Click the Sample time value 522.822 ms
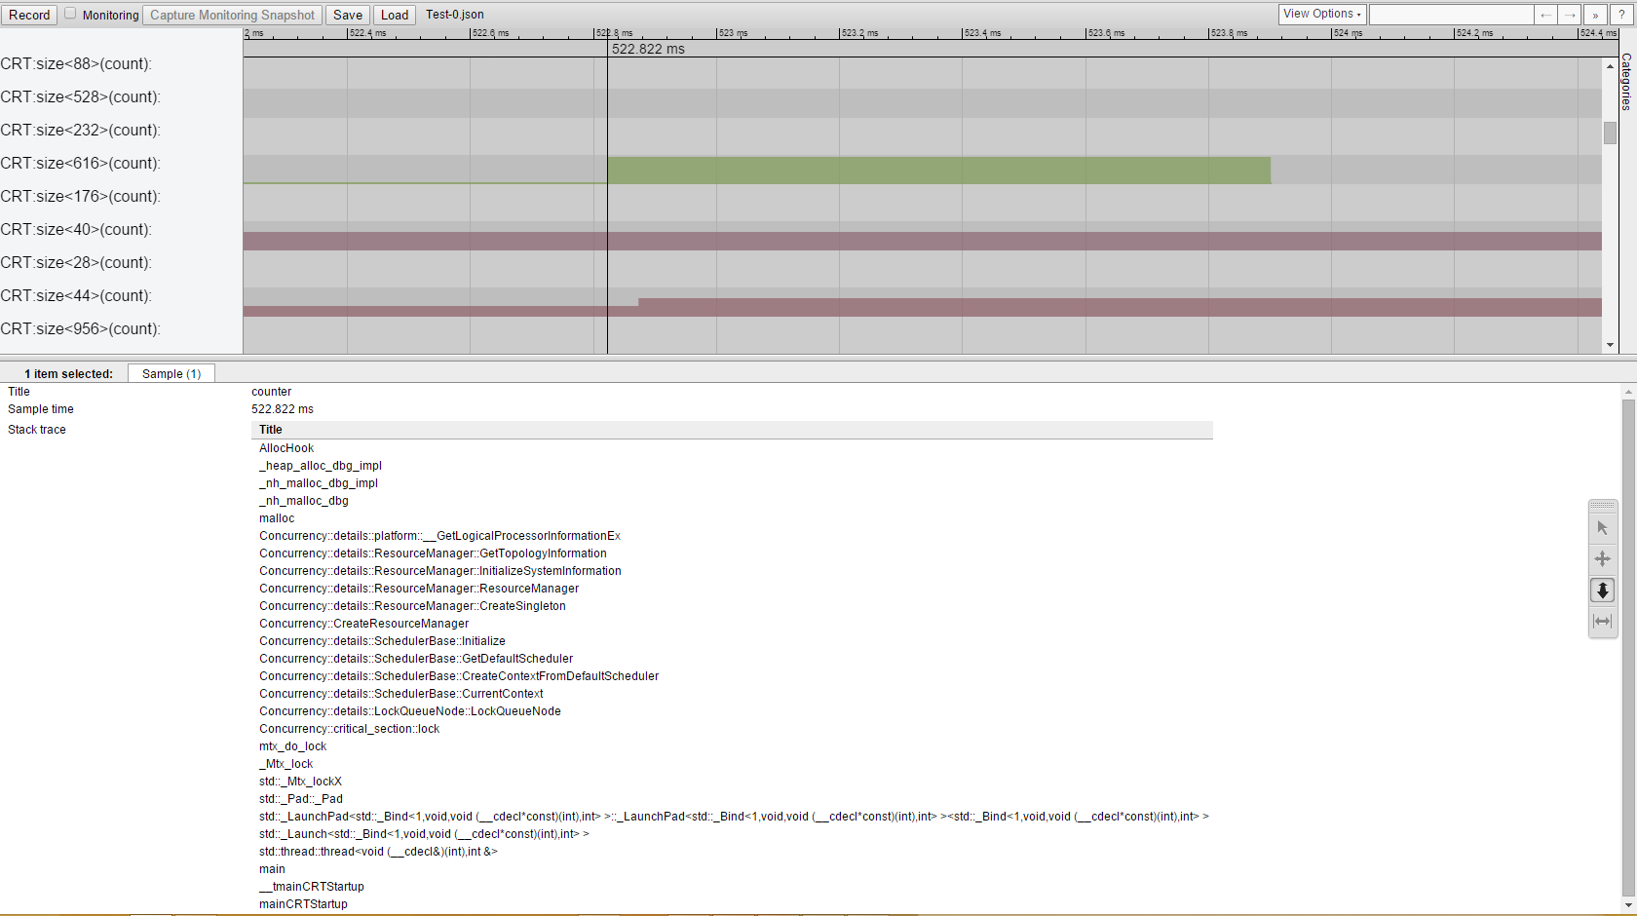1637x916 pixels. (x=283, y=409)
